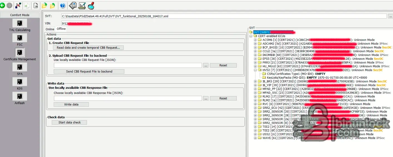Viewport: 393px width, 157px height.
Task: Select the Certificate Management module icon
Action: (19, 52)
